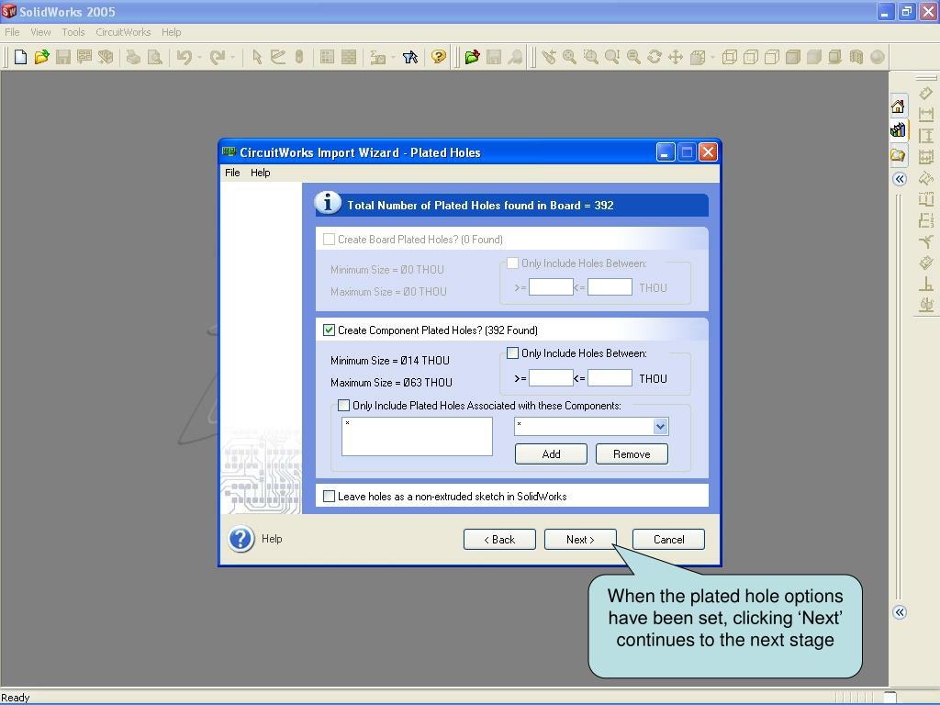Click the New document icon in toolbar
The height and width of the screenshot is (705, 940).
click(20, 57)
